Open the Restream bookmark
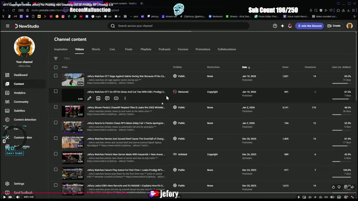Screen dimensions: 358x201 (216, 16)
